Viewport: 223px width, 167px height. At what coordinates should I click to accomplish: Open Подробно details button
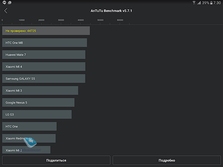[167, 160]
